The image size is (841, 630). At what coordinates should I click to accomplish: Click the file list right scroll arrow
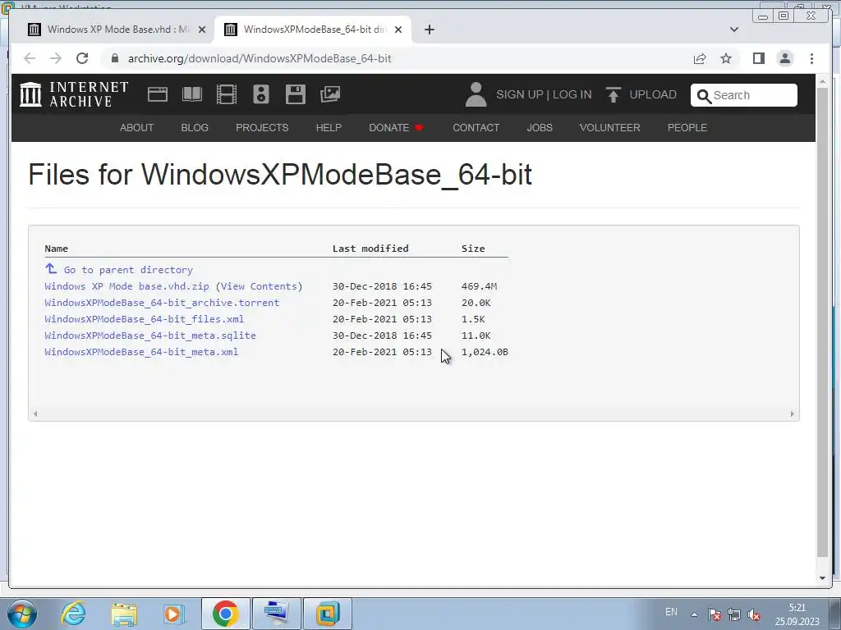click(x=793, y=413)
